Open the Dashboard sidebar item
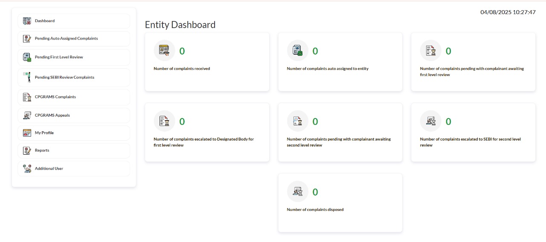The width and height of the screenshot is (546, 242). pyautogui.click(x=74, y=21)
